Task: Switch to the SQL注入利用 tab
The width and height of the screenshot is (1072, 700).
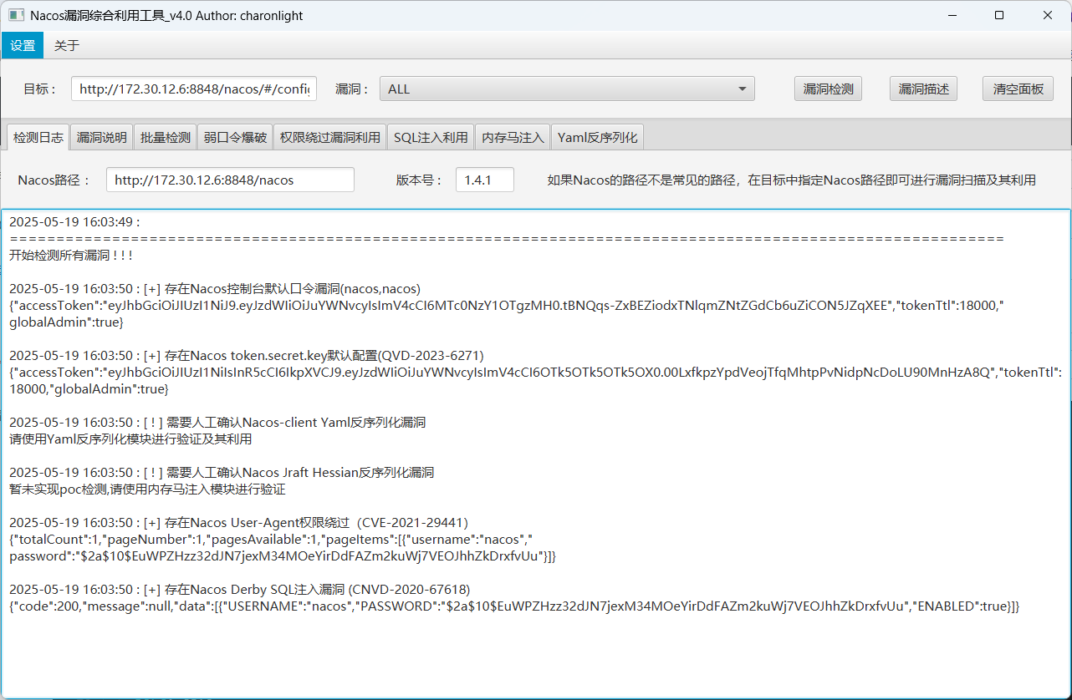Action: 431,138
